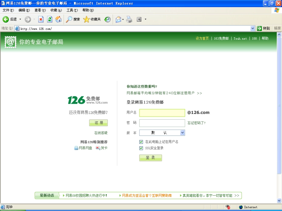Screen dimensions: 282x211
Task: Click the Windows flag logo throbber
Action: pos(277,10)
